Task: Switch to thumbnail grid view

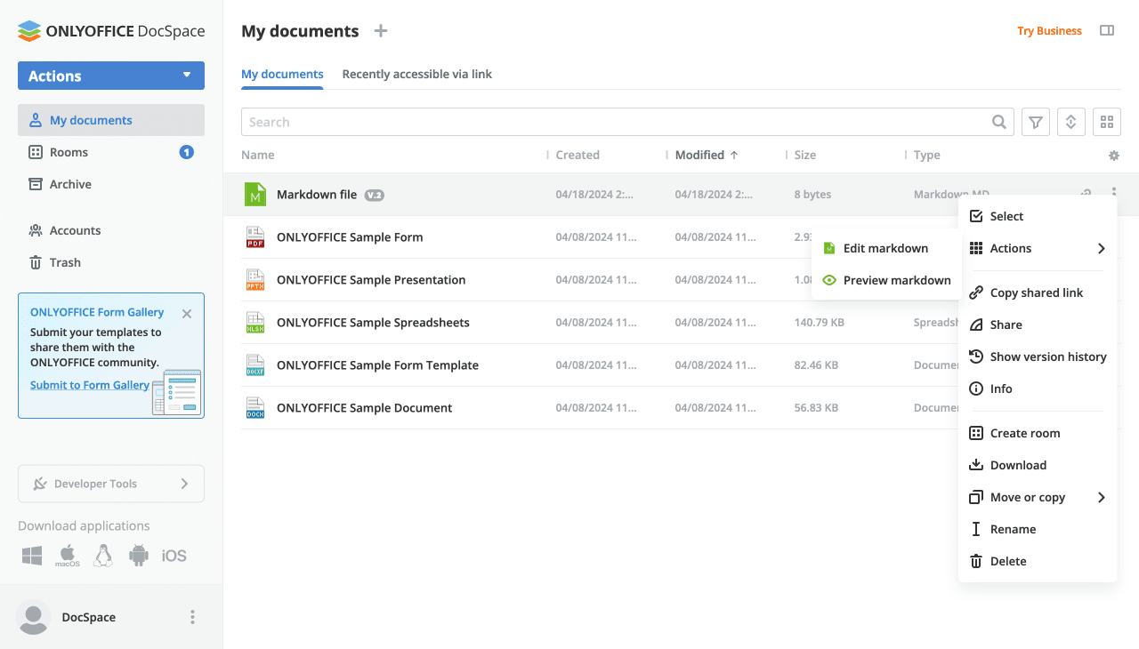Action: [x=1107, y=122]
